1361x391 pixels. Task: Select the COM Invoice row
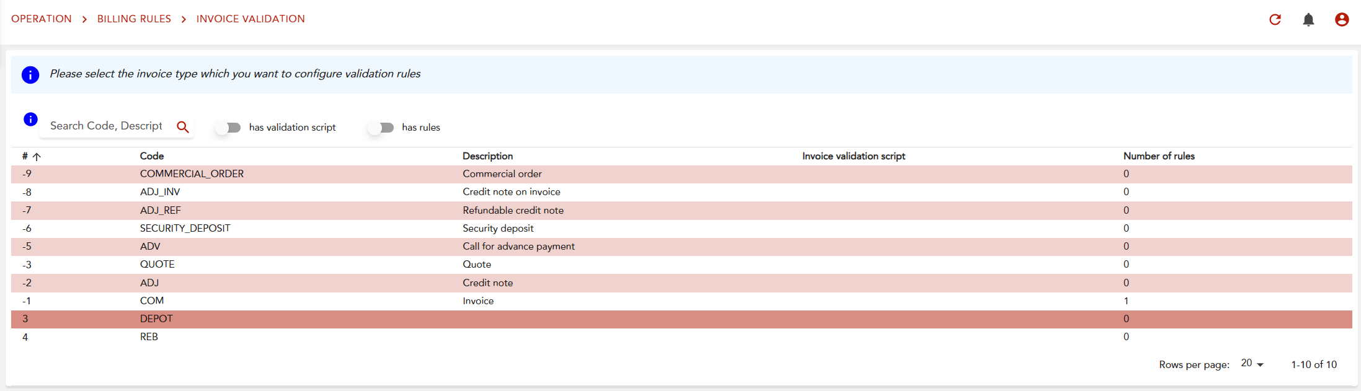coord(152,301)
